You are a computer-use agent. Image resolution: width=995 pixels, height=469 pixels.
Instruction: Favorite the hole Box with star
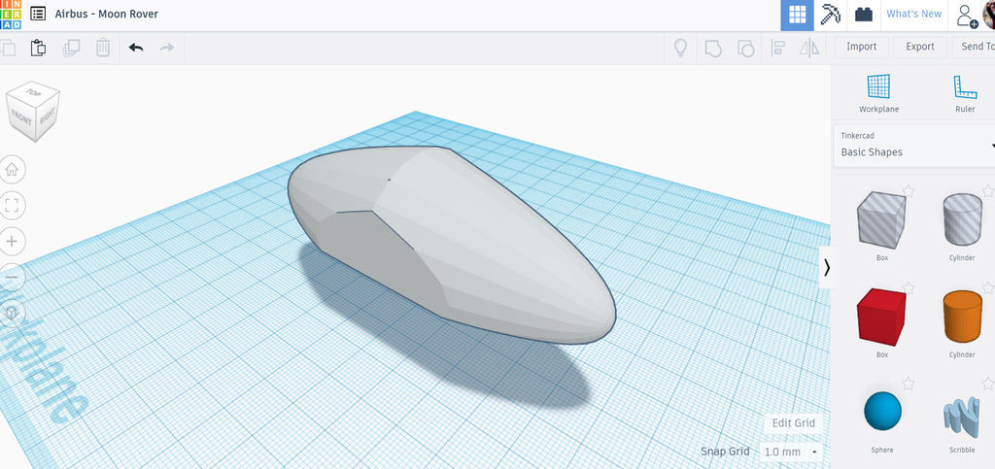[909, 190]
